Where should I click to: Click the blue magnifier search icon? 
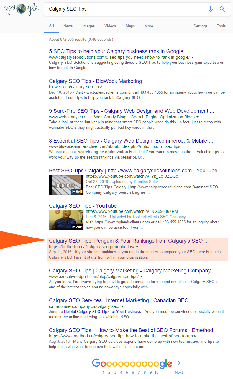(x=222, y=9)
